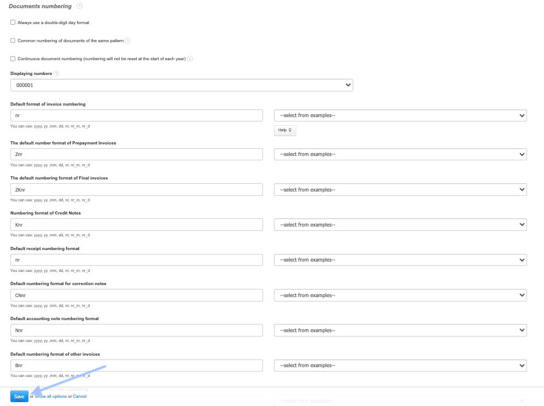
Task: Focus the other invoices numbering format field
Action: coord(137,366)
